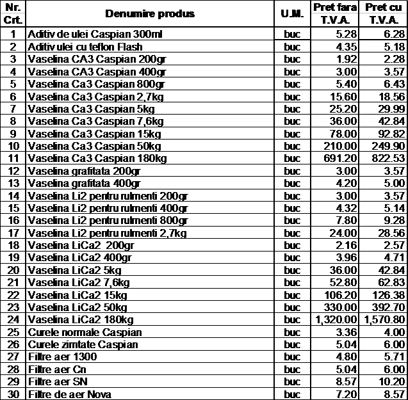Select cell 'Vaselina grafitata 200gr'
This screenshot has height=400, width=408.
[150, 171]
